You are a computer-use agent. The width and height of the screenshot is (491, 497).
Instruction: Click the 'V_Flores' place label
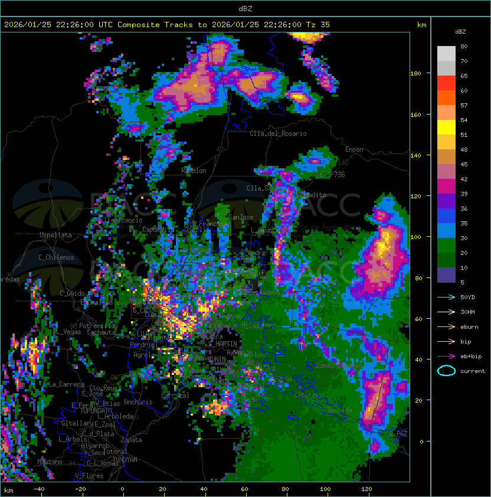89,476
